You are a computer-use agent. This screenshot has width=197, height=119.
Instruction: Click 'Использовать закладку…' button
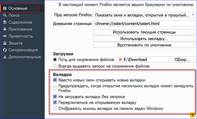coord(144,39)
